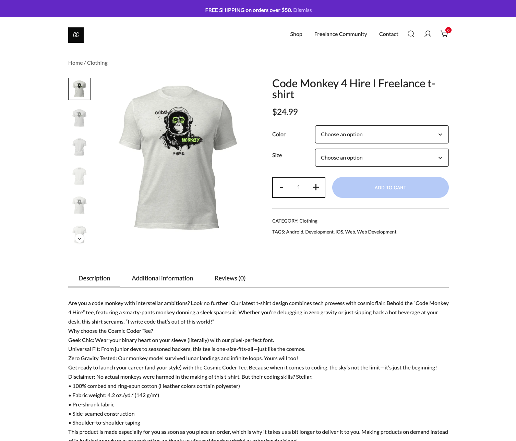The height and width of the screenshot is (441, 516).
Task: Select the Description tab
Action: pyautogui.click(x=94, y=278)
